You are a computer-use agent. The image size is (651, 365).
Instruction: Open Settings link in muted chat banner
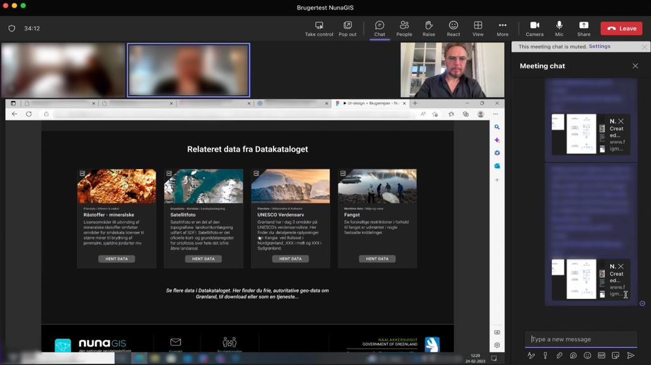tap(599, 46)
